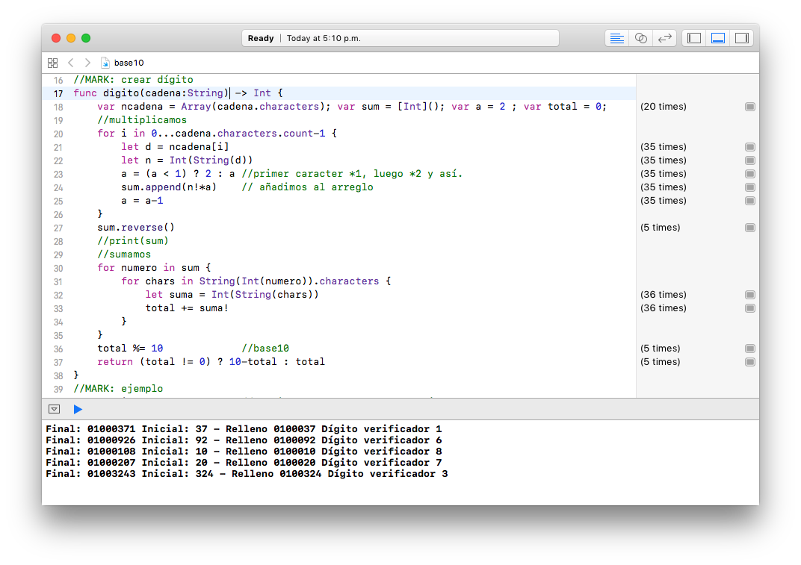Click the '//MARK: crear dígito' comment
This screenshot has height=565, width=801.
[x=133, y=80]
